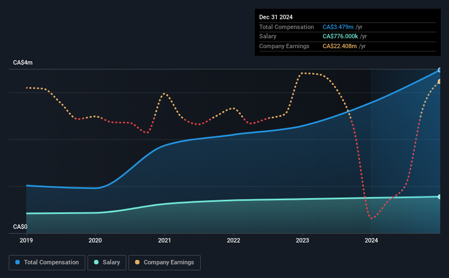
Task: Select the 2021 x-axis label
Action: pos(165,240)
